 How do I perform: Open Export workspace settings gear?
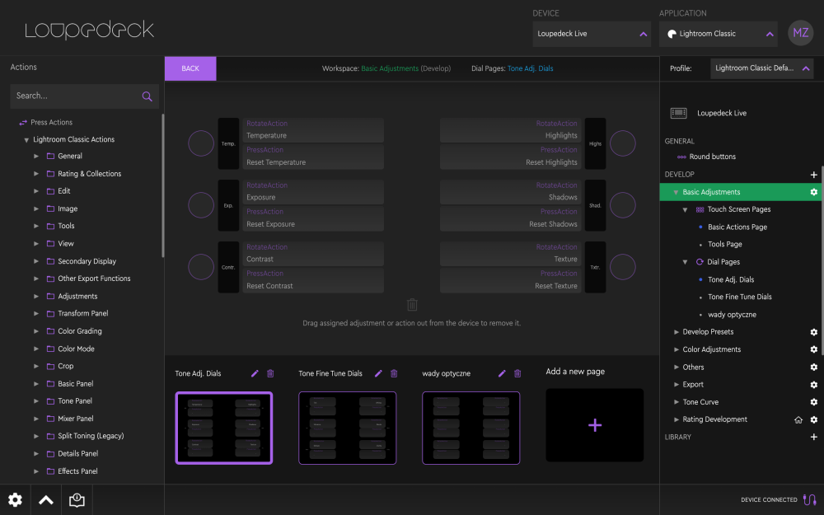coord(813,384)
